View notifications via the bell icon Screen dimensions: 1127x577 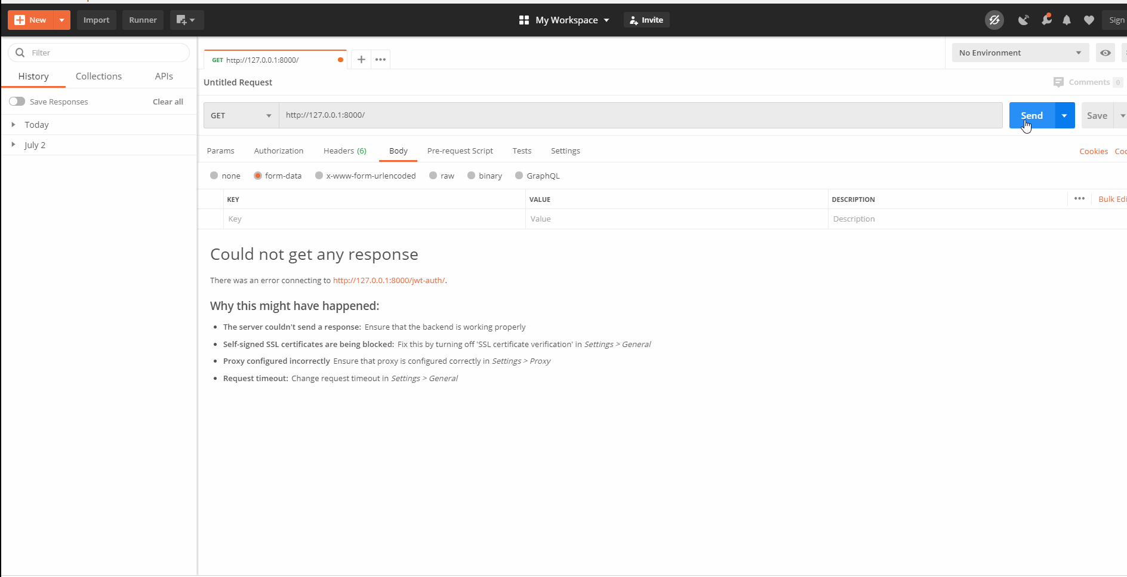click(1067, 20)
